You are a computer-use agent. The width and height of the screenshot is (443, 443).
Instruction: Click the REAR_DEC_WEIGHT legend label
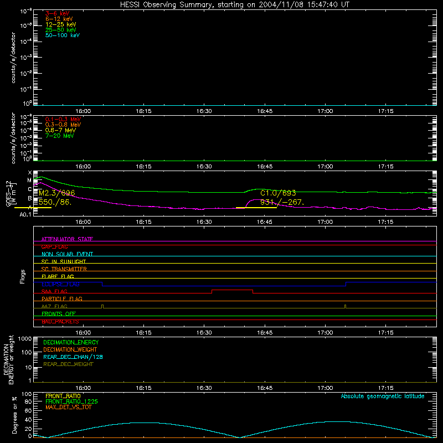tap(68, 364)
